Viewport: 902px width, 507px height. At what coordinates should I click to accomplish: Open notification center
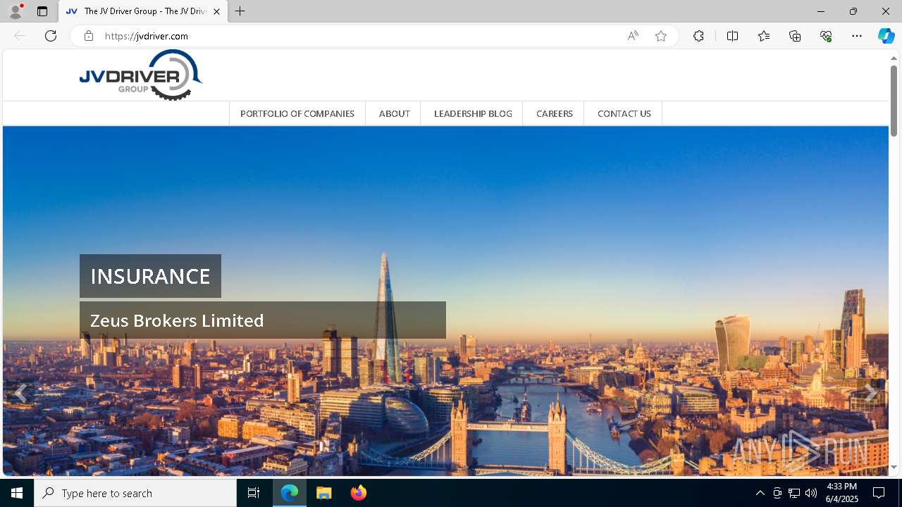879,493
